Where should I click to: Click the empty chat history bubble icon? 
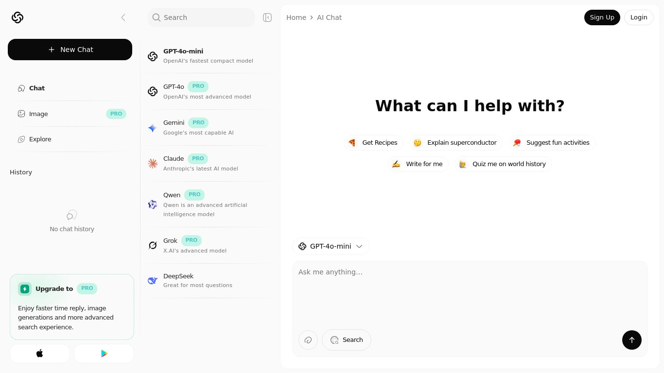coord(72,215)
